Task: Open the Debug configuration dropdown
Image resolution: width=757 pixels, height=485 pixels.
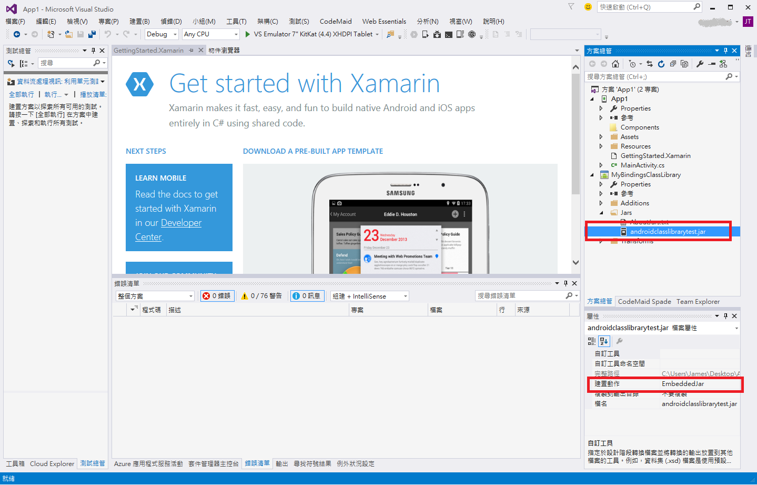Action: (162, 34)
